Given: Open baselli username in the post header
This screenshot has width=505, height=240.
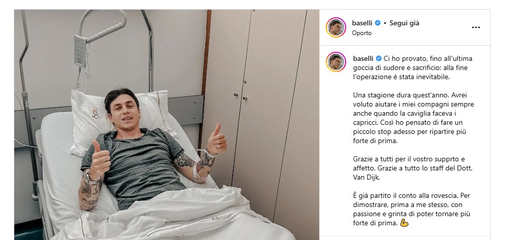Looking at the screenshot, I should (362, 23).
